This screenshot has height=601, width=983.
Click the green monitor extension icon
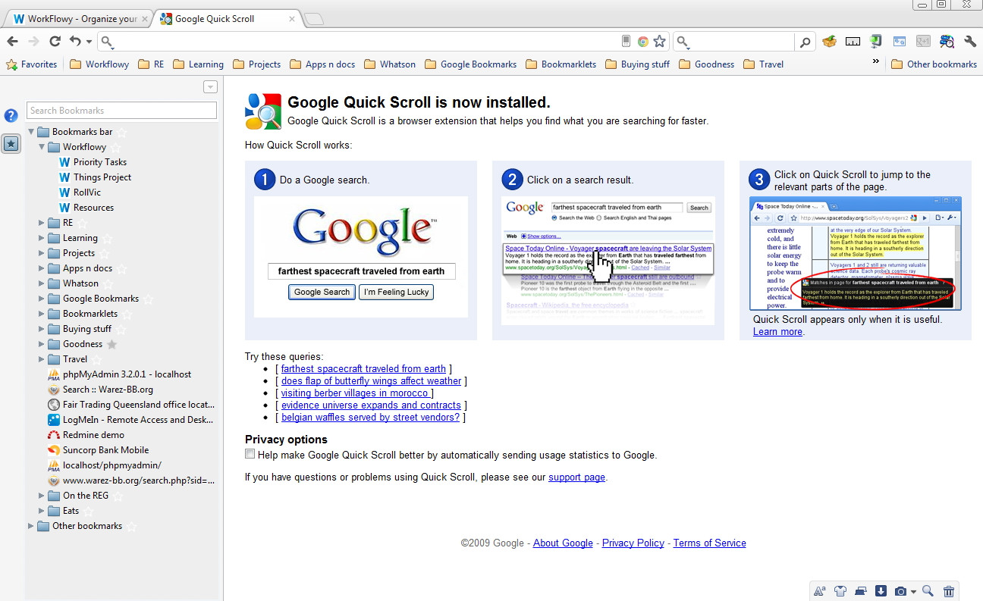(876, 42)
